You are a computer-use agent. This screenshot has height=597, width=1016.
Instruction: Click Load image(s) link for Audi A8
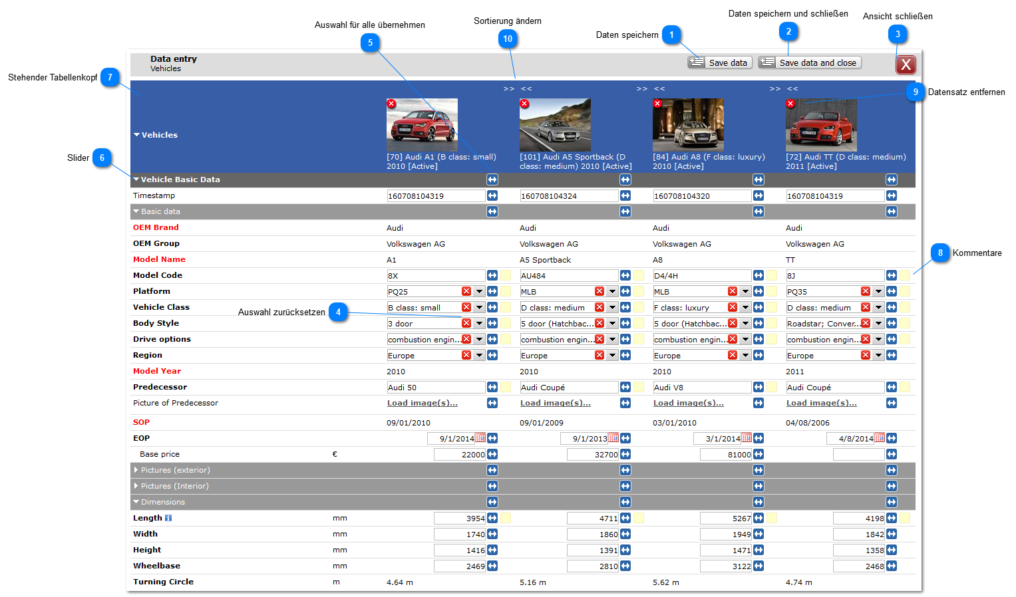point(689,403)
